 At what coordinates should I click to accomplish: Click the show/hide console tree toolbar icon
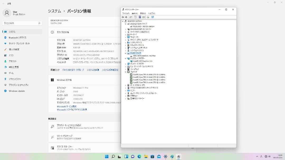click(131, 17)
